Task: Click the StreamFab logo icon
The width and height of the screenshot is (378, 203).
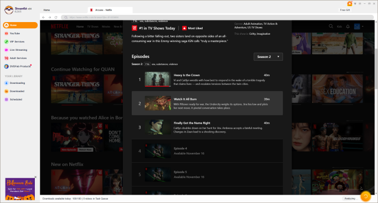Action: (x=9, y=10)
